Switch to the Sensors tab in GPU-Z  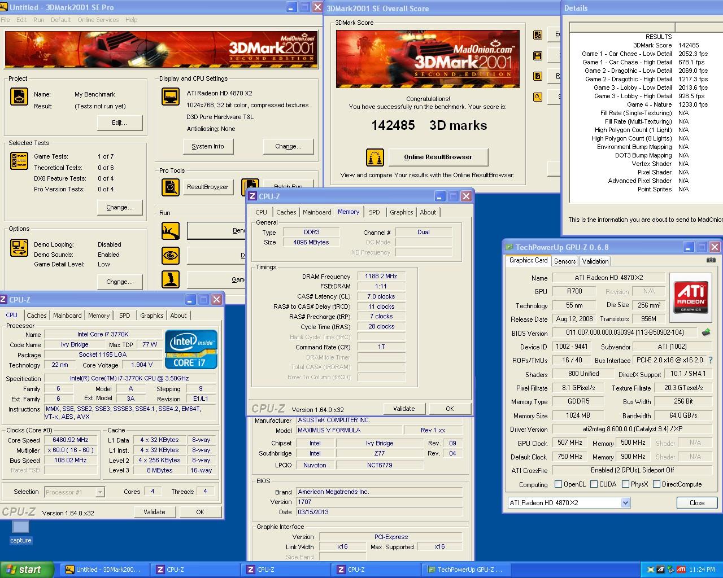point(565,261)
